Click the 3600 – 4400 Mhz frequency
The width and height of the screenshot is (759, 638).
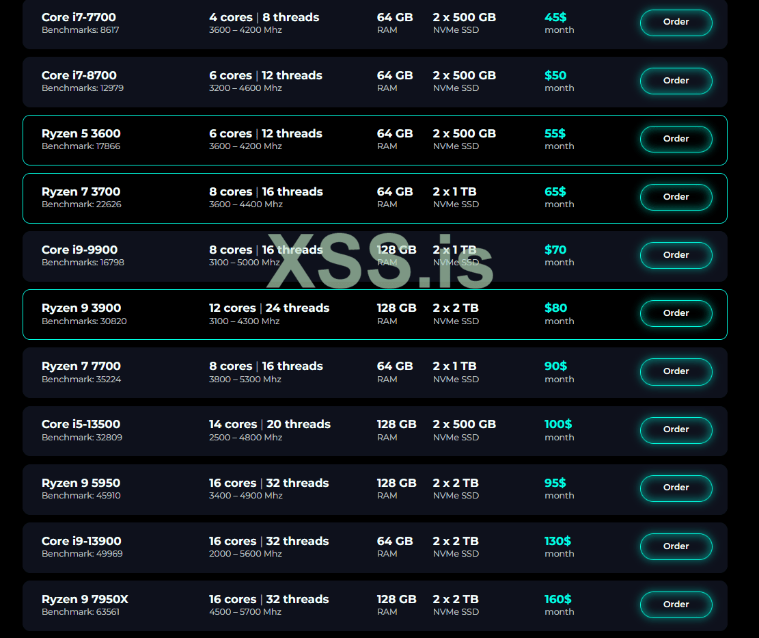246,204
